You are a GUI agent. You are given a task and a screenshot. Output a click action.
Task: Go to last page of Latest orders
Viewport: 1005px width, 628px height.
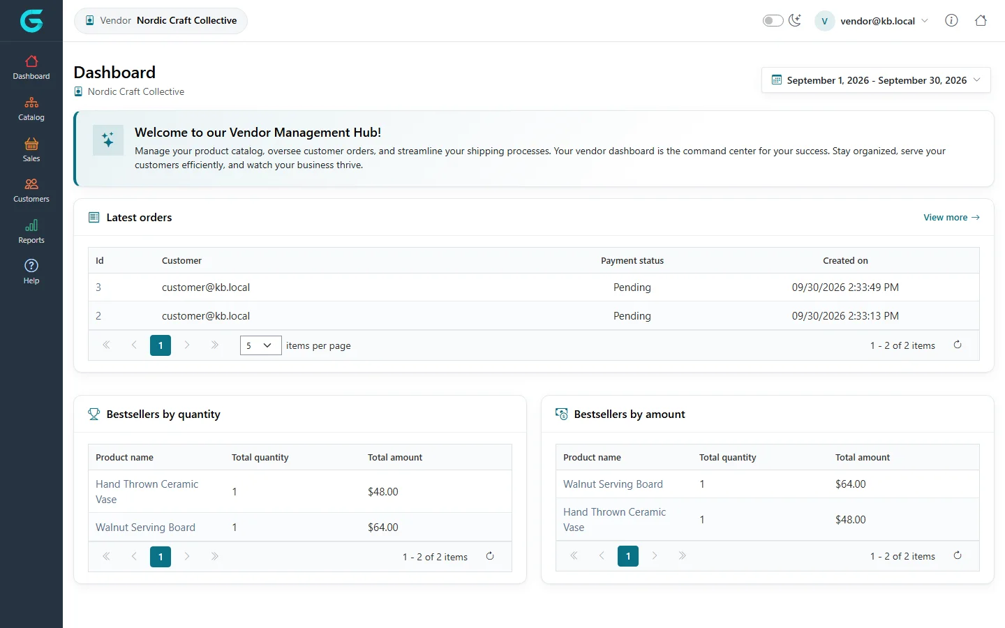(x=214, y=345)
